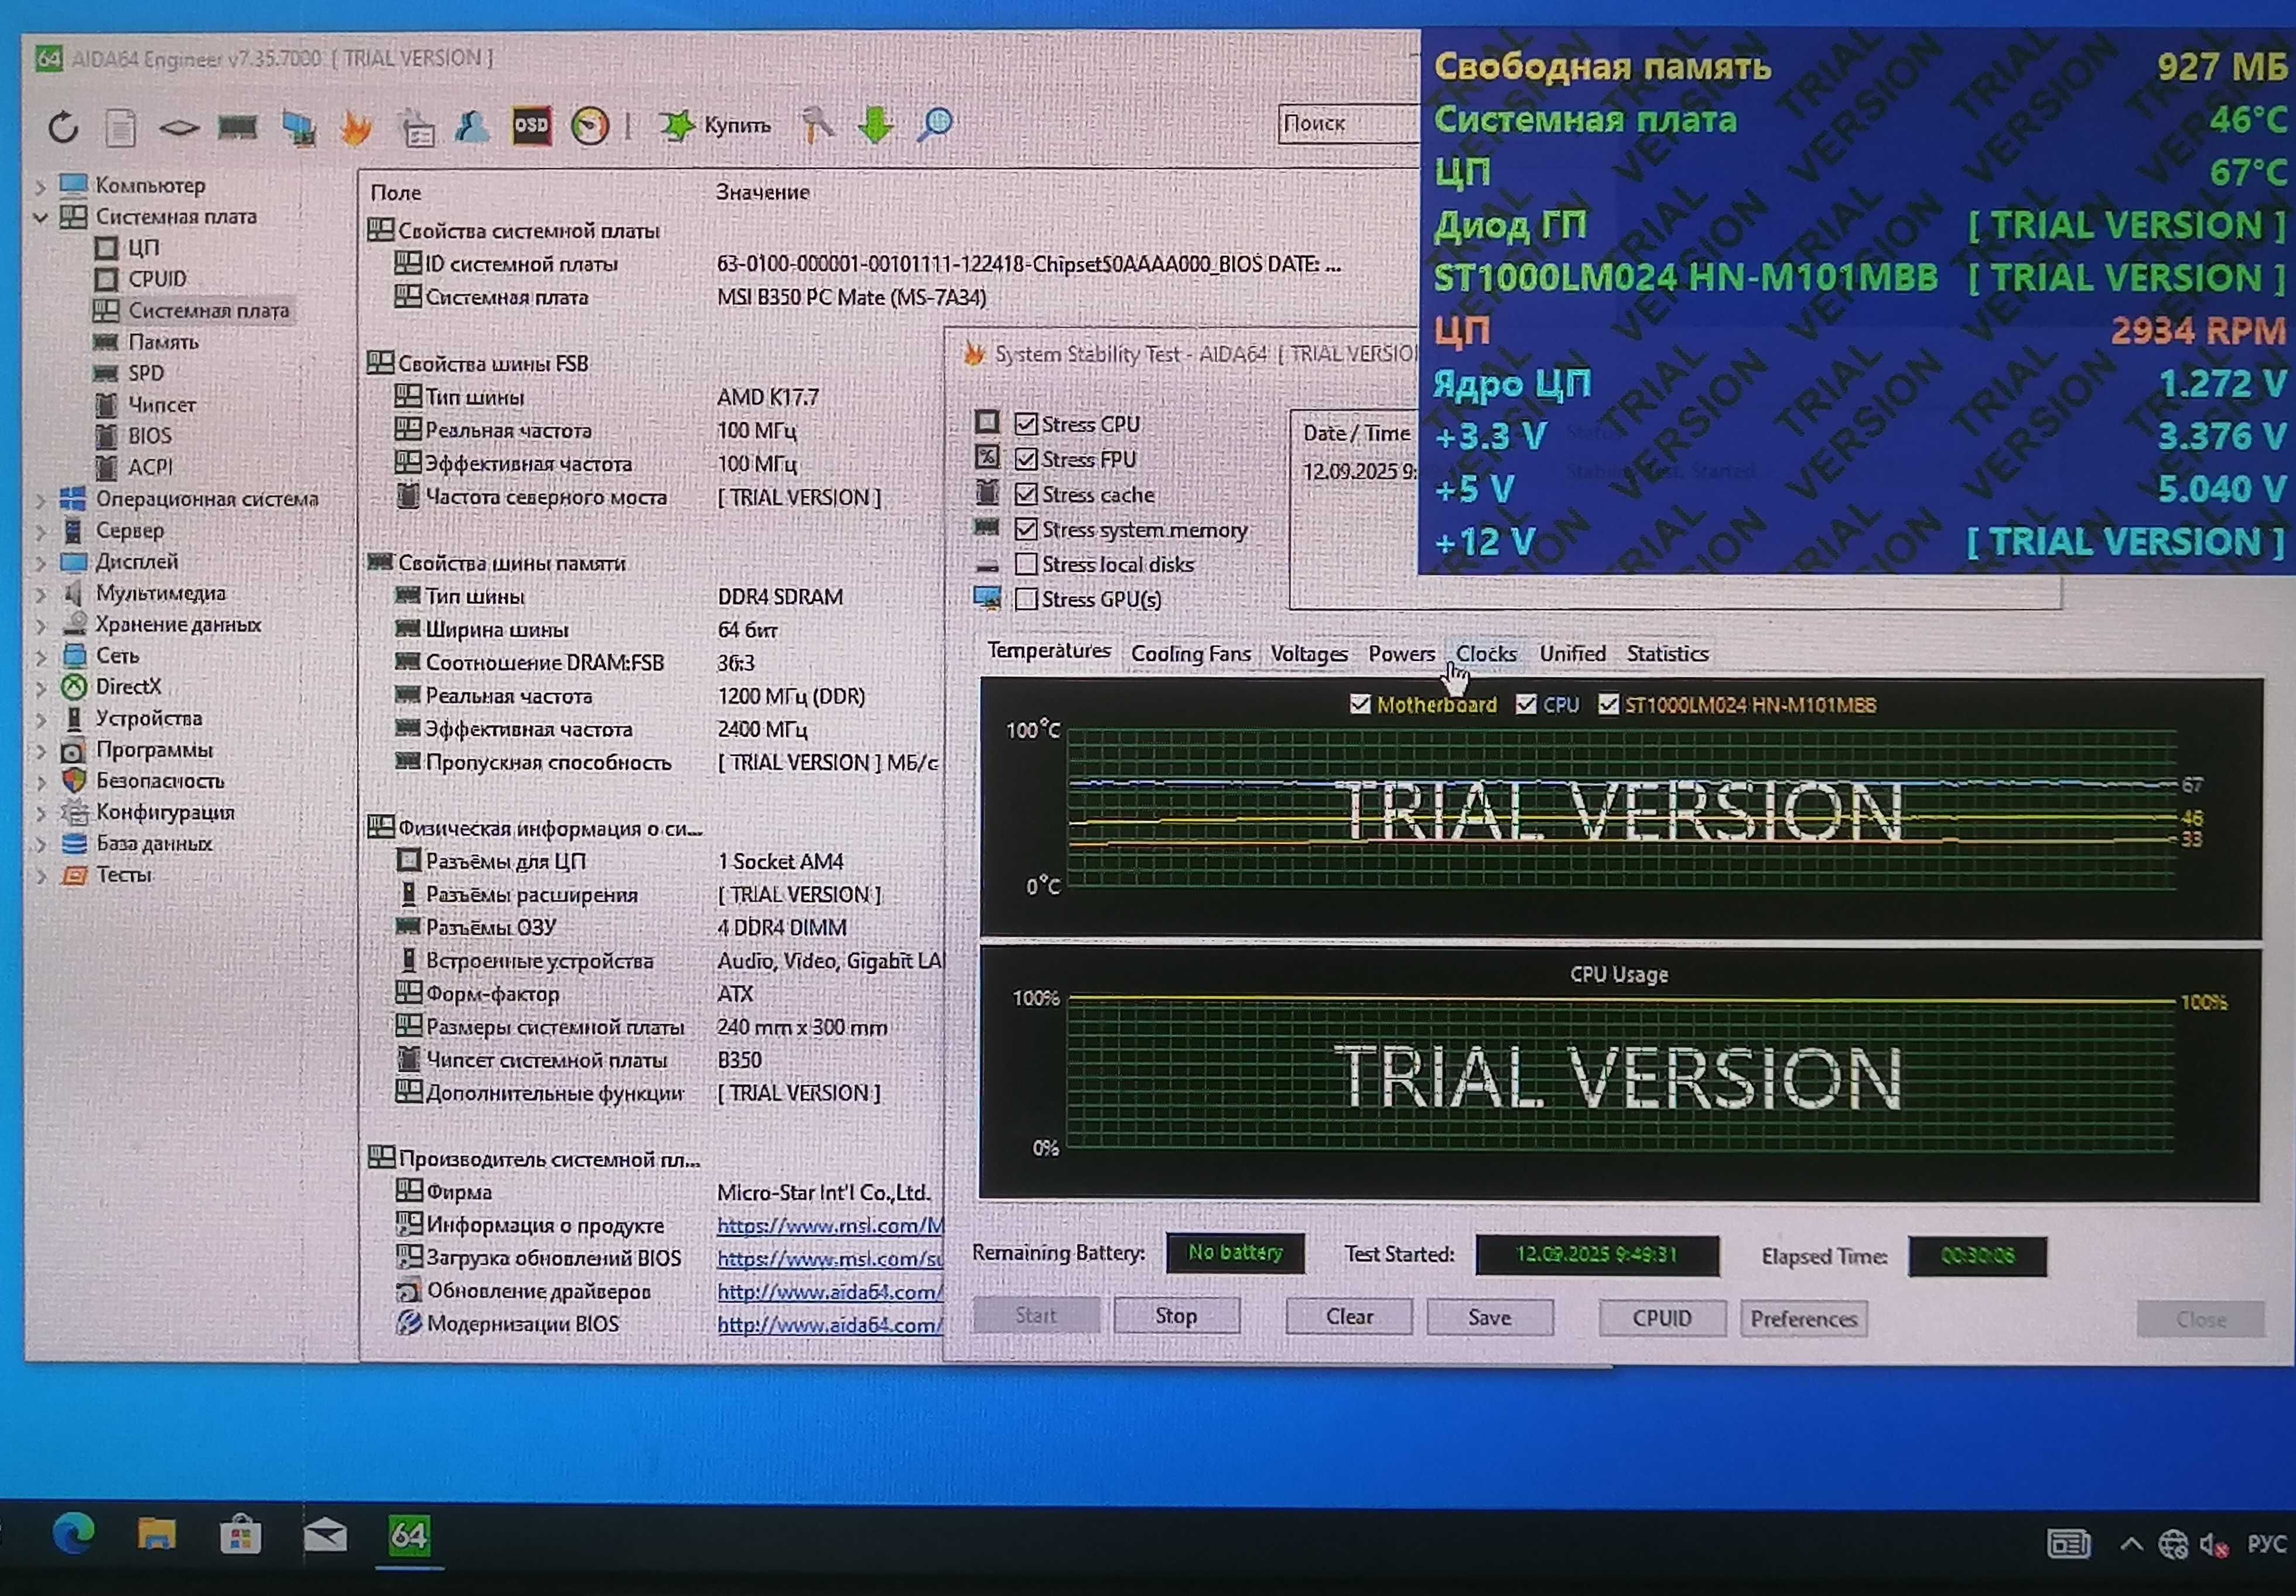Switch to the Clocks tab
2296x1596 pixels.
[x=1486, y=654]
